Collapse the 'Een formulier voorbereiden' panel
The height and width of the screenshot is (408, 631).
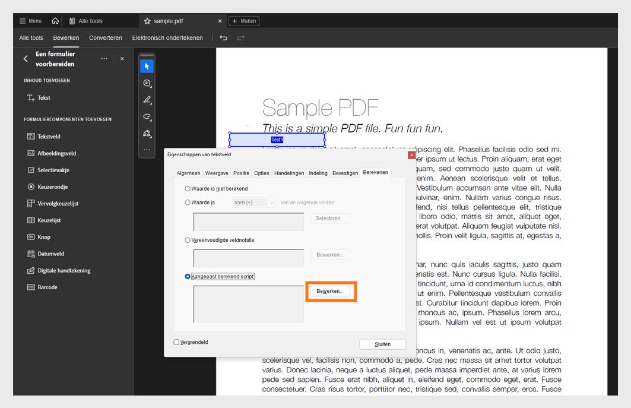(25, 59)
